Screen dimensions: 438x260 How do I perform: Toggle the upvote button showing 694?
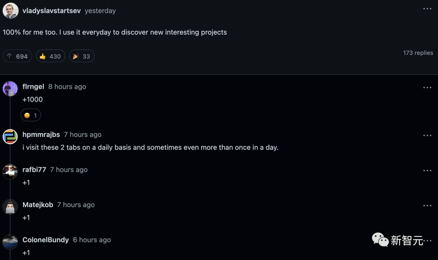17,56
